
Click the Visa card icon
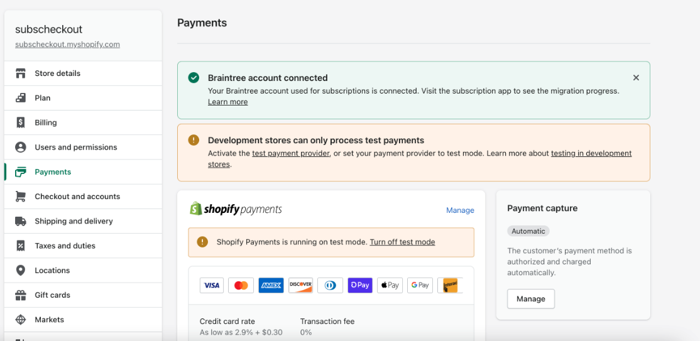212,285
